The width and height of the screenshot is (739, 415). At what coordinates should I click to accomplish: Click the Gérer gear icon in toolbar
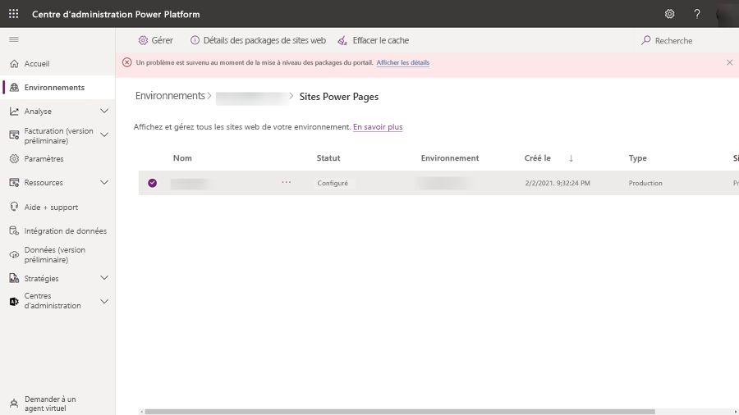tap(143, 40)
